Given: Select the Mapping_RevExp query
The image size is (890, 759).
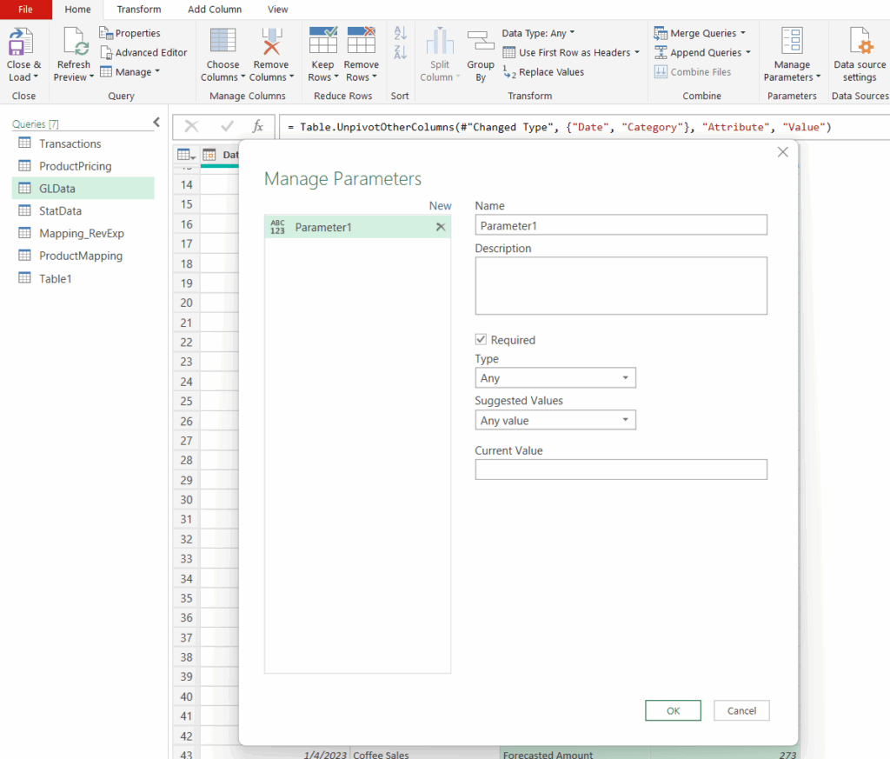Looking at the screenshot, I should (x=83, y=233).
